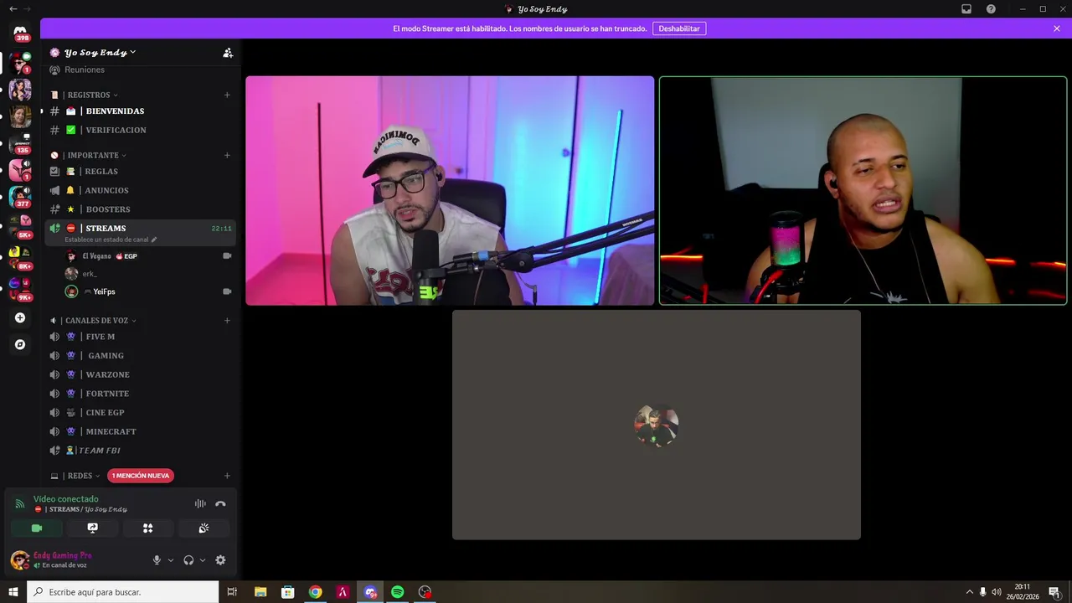Join the MINECRAFT voice channel

(140, 431)
